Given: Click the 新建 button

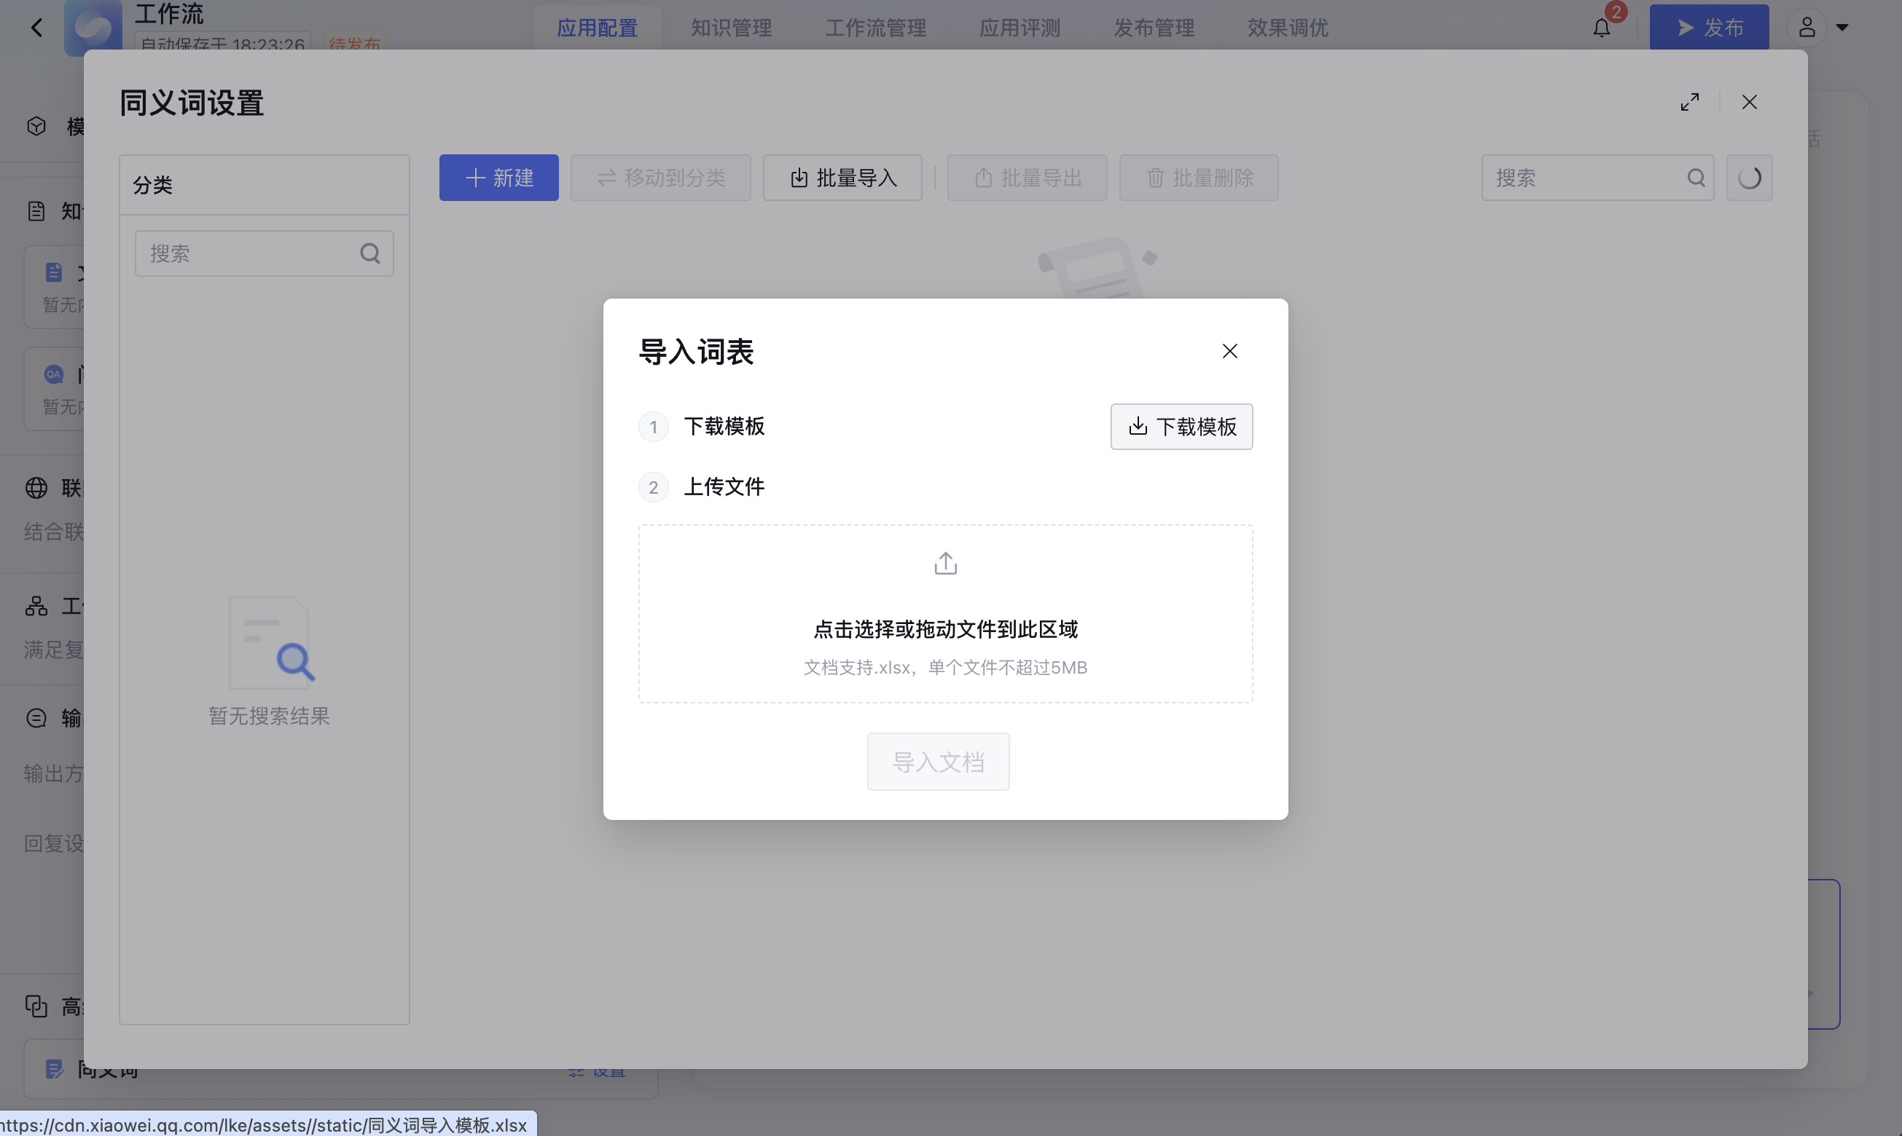Looking at the screenshot, I should tap(498, 178).
